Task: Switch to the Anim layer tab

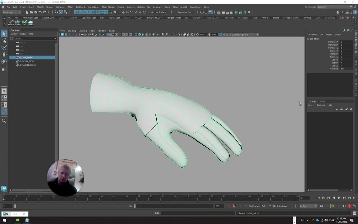Action: tap(322, 101)
